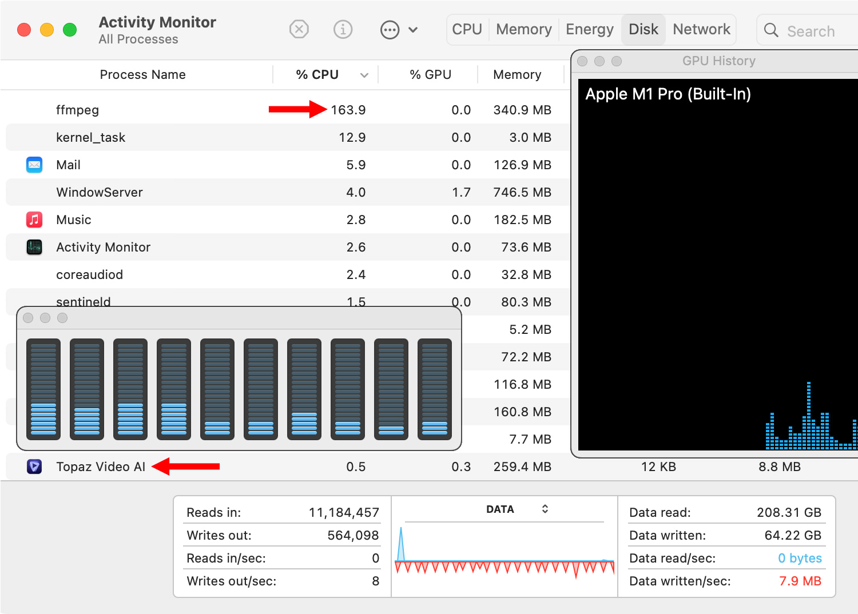
Task: Switch to the Network tab
Action: [702, 29]
